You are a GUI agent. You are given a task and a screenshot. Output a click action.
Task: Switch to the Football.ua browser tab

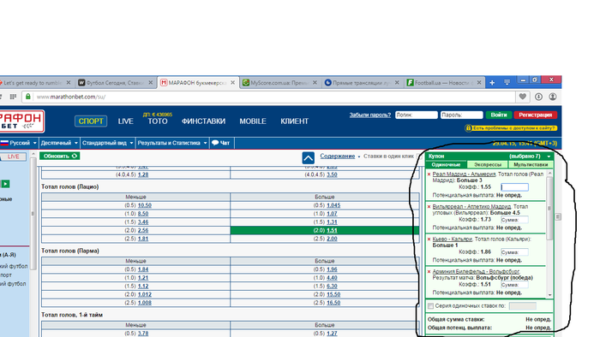(x=444, y=82)
